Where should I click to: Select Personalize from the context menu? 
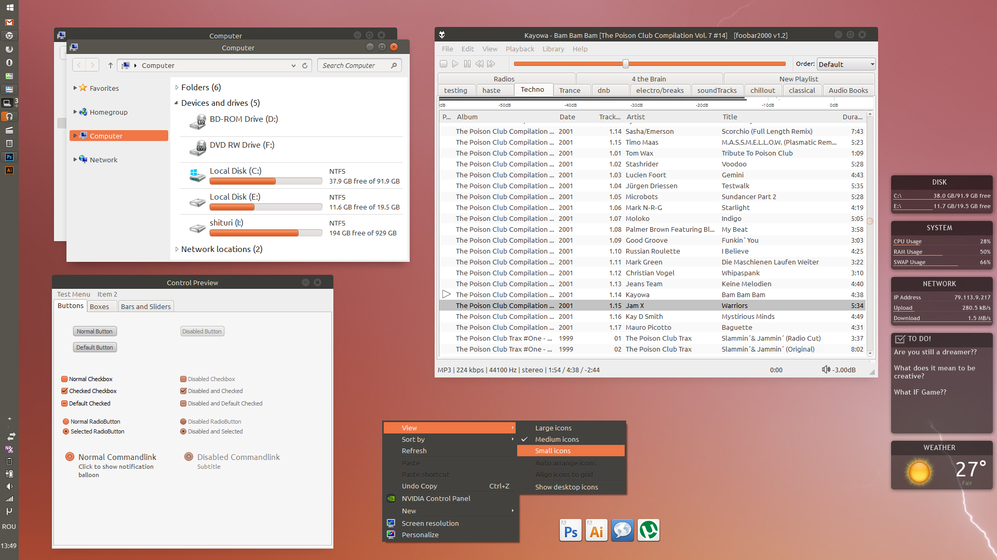(451, 535)
